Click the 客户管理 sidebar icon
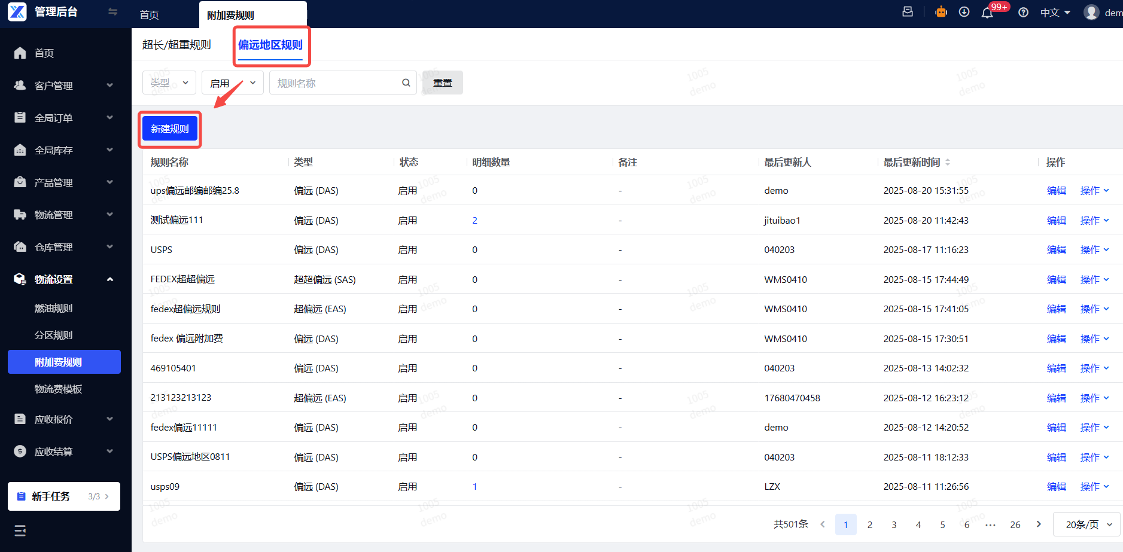 coord(20,86)
